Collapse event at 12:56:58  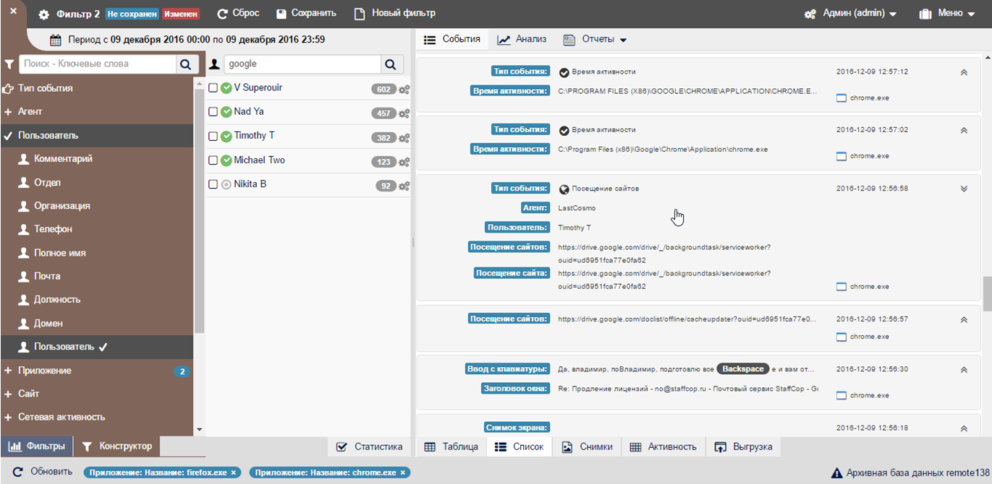pyautogui.click(x=964, y=189)
